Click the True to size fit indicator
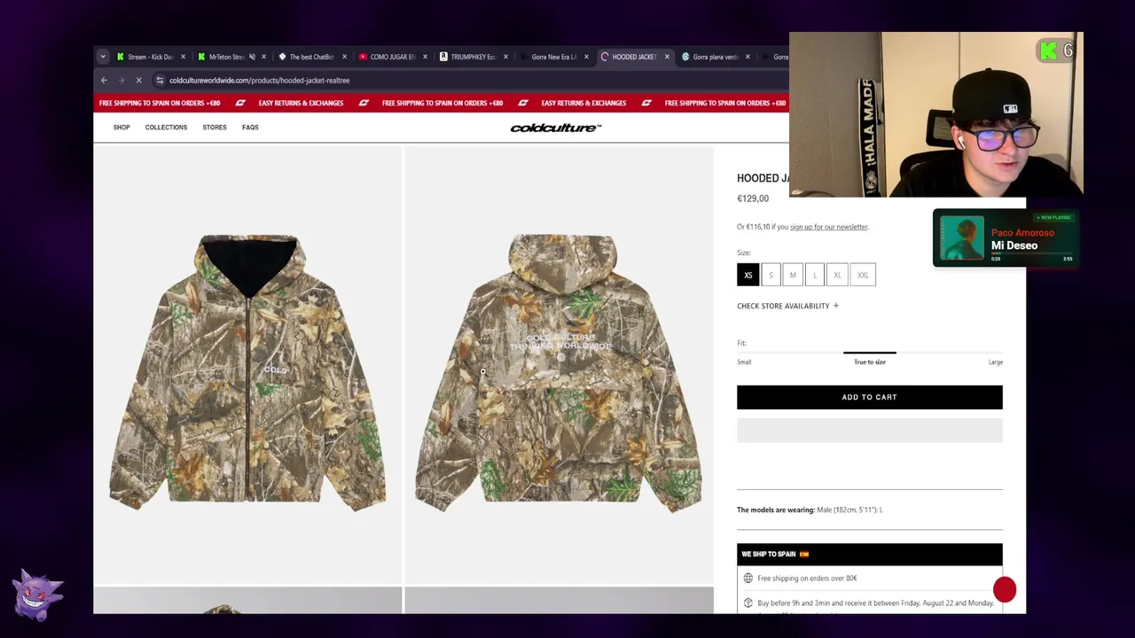The height and width of the screenshot is (638, 1135). pos(869,362)
